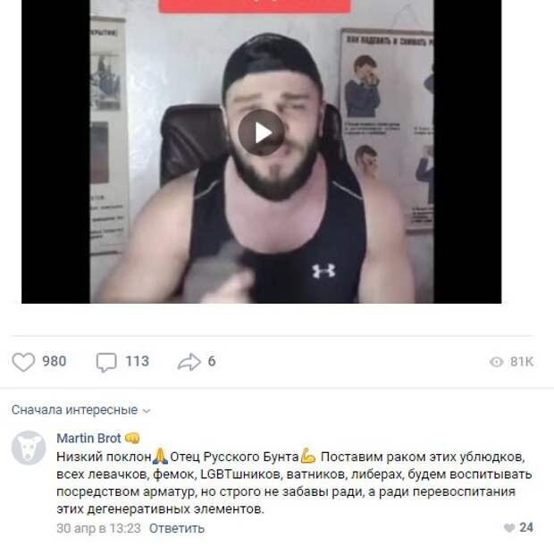
Task: Like the post with the heart icon
Action: pos(23,362)
